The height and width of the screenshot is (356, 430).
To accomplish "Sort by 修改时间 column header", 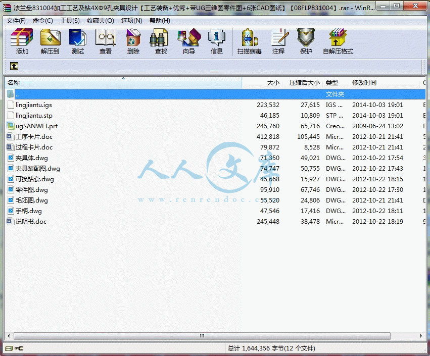I will tap(385, 82).
